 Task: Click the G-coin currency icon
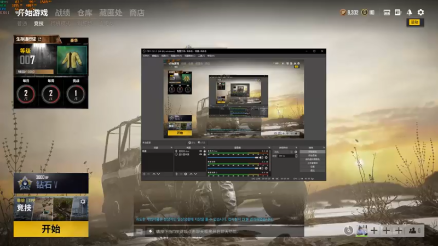coord(364,12)
